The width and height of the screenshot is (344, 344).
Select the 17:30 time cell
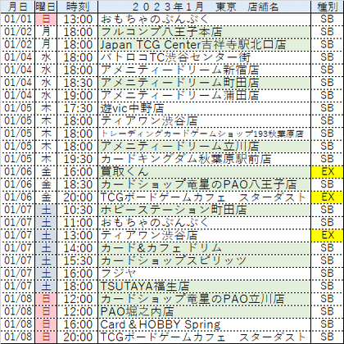point(77,108)
